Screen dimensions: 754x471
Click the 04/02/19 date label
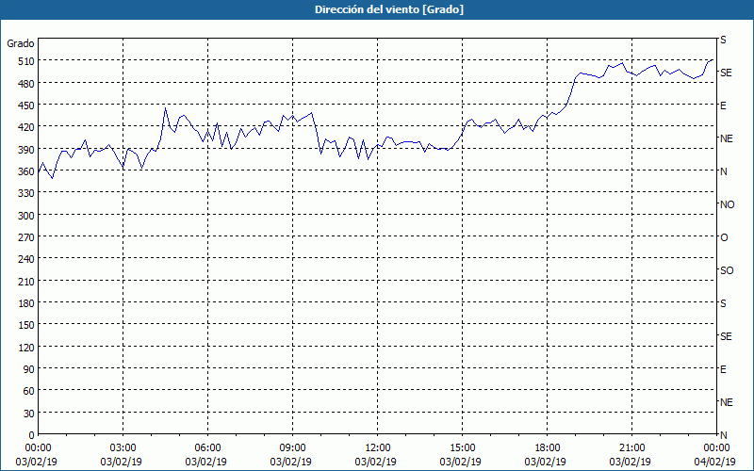715,462
